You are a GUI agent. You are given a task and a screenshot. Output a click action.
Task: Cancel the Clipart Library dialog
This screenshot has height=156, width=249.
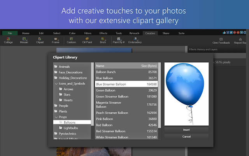click(x=186, y=136)
